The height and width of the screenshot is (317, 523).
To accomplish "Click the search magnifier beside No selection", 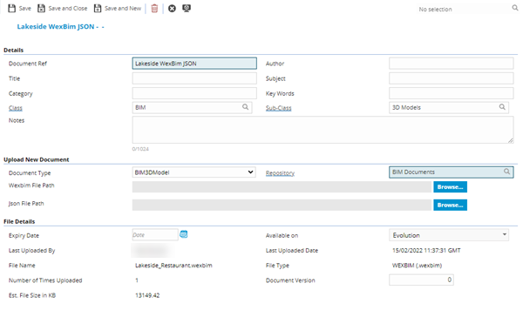I will click(515, 8).
